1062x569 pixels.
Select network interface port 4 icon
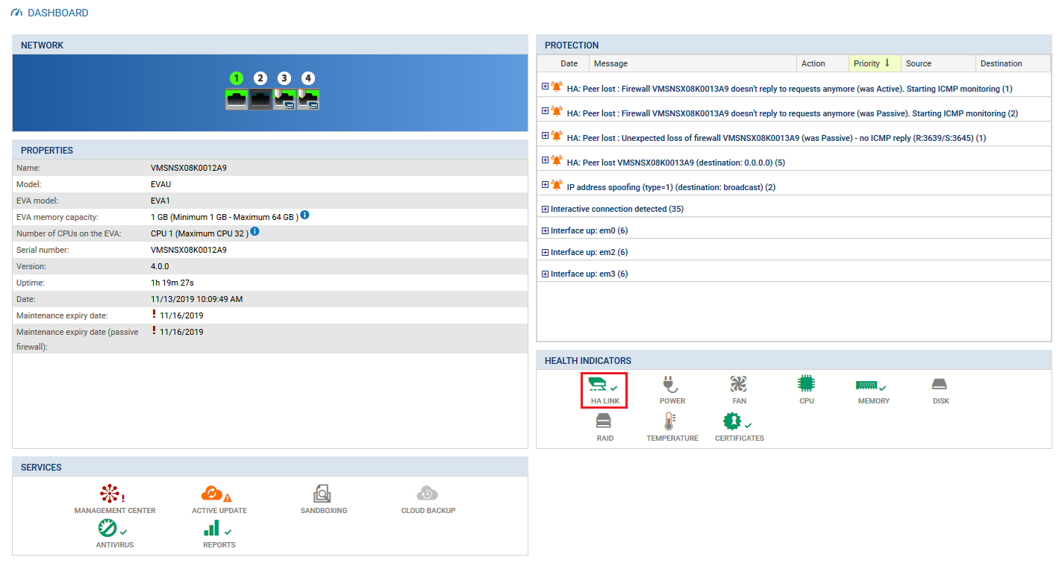(308, 98)
